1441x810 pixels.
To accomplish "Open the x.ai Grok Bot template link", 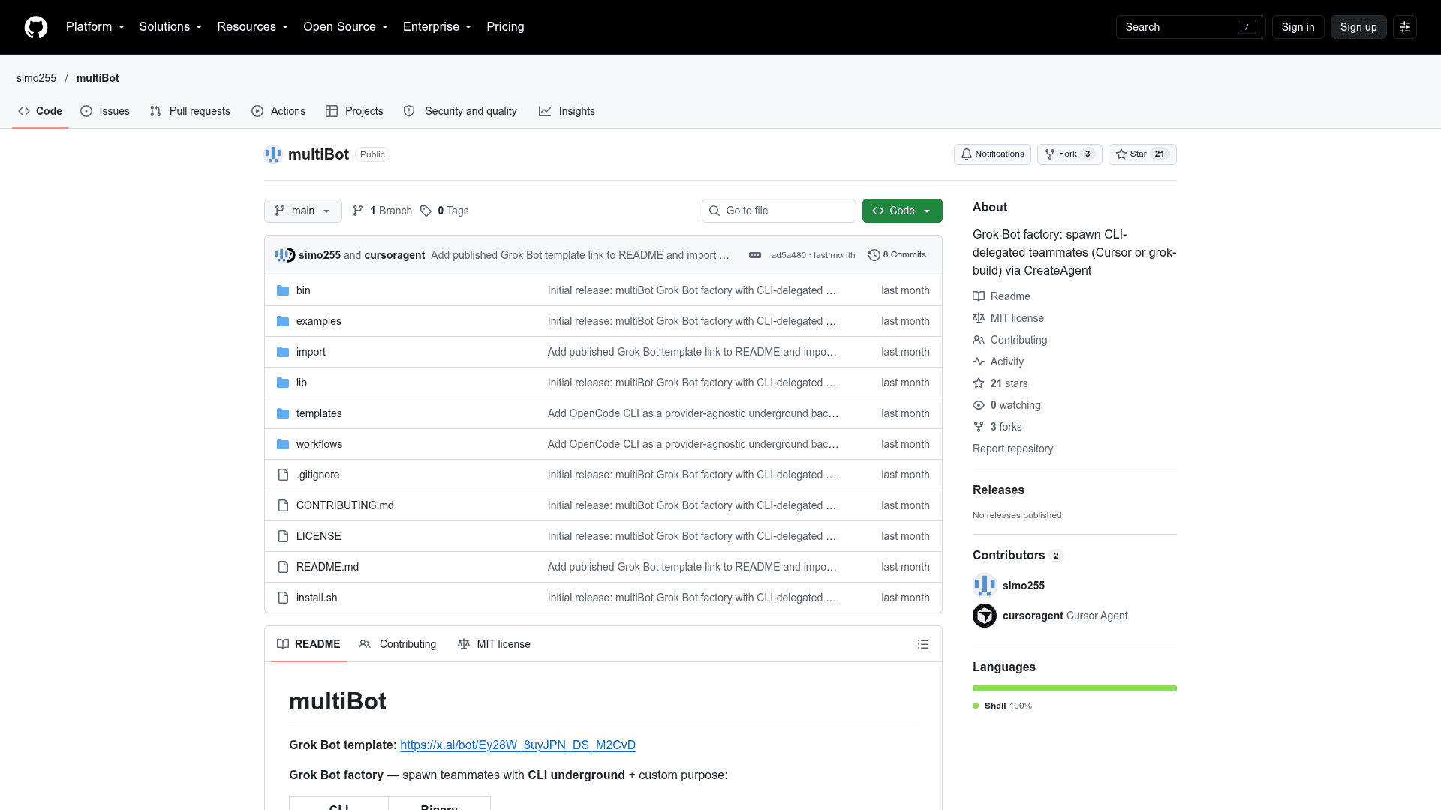I will tap(518, 745).
